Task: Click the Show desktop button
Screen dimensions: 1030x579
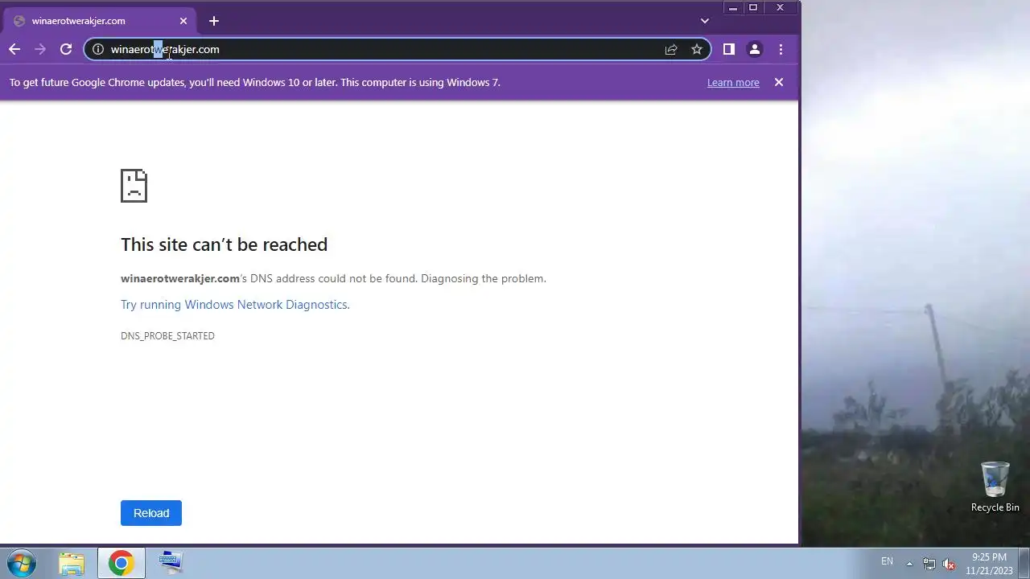Action: point(1024,563)
